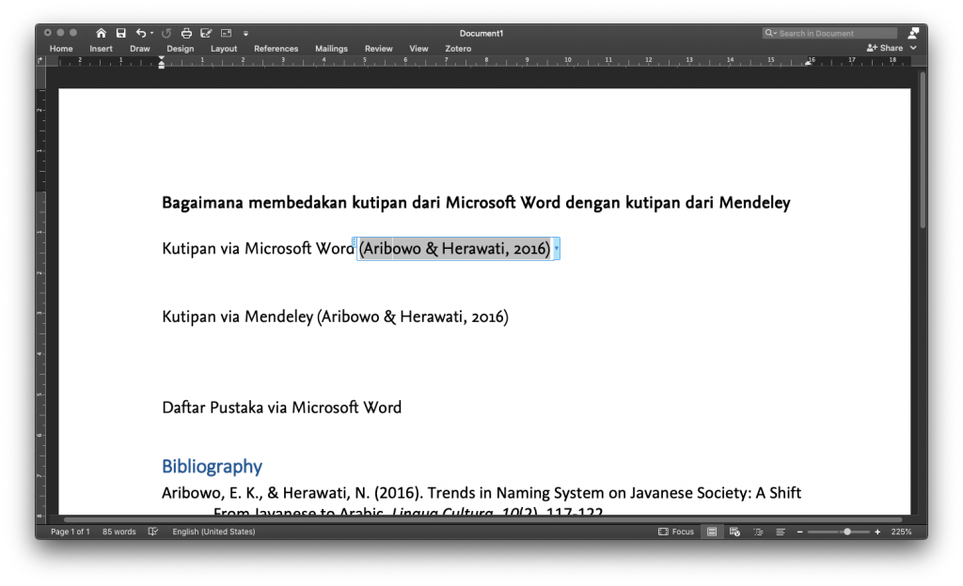Adjust the zoom slider
Screen dimensions: 963x586
click(x=847, y=532)
